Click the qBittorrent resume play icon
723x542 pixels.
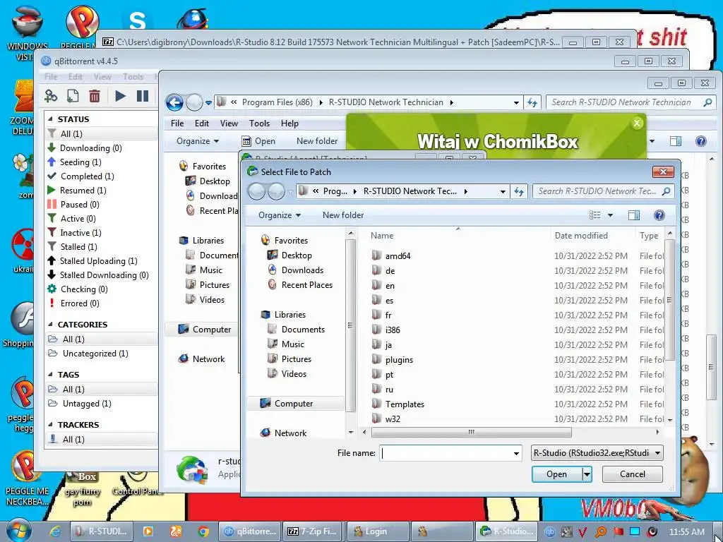120,96
